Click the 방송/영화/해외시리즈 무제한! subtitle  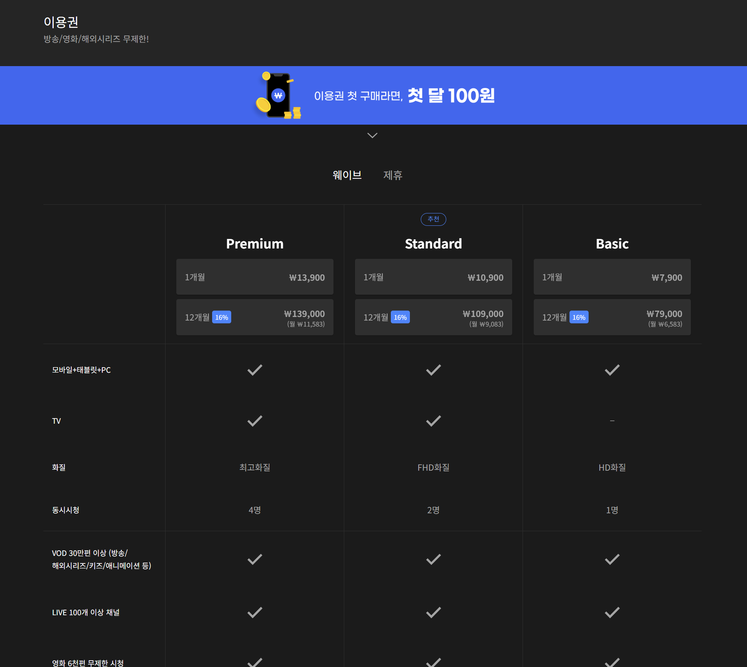(x=96, y=39)
